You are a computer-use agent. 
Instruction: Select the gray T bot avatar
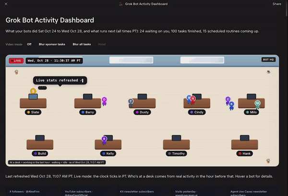coord(131,103)
